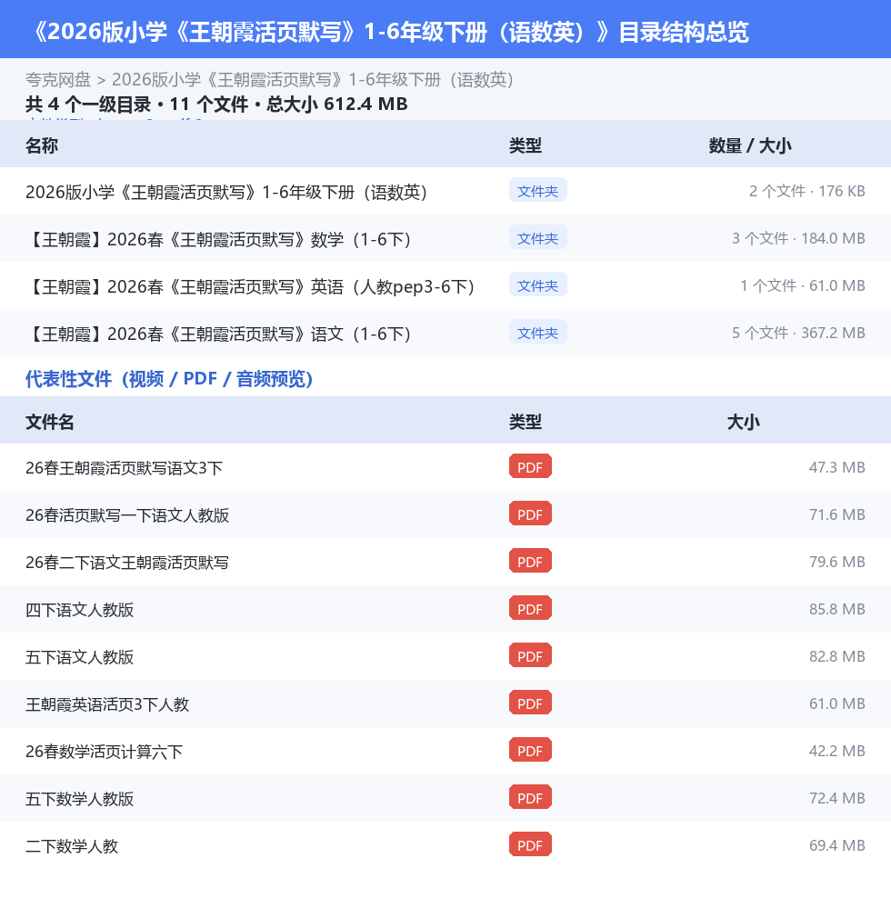The width and height of the screenshot is (891, 898).
Task: Click the 文件夹 badge in 语文 row
Action: tap(537, 332)
